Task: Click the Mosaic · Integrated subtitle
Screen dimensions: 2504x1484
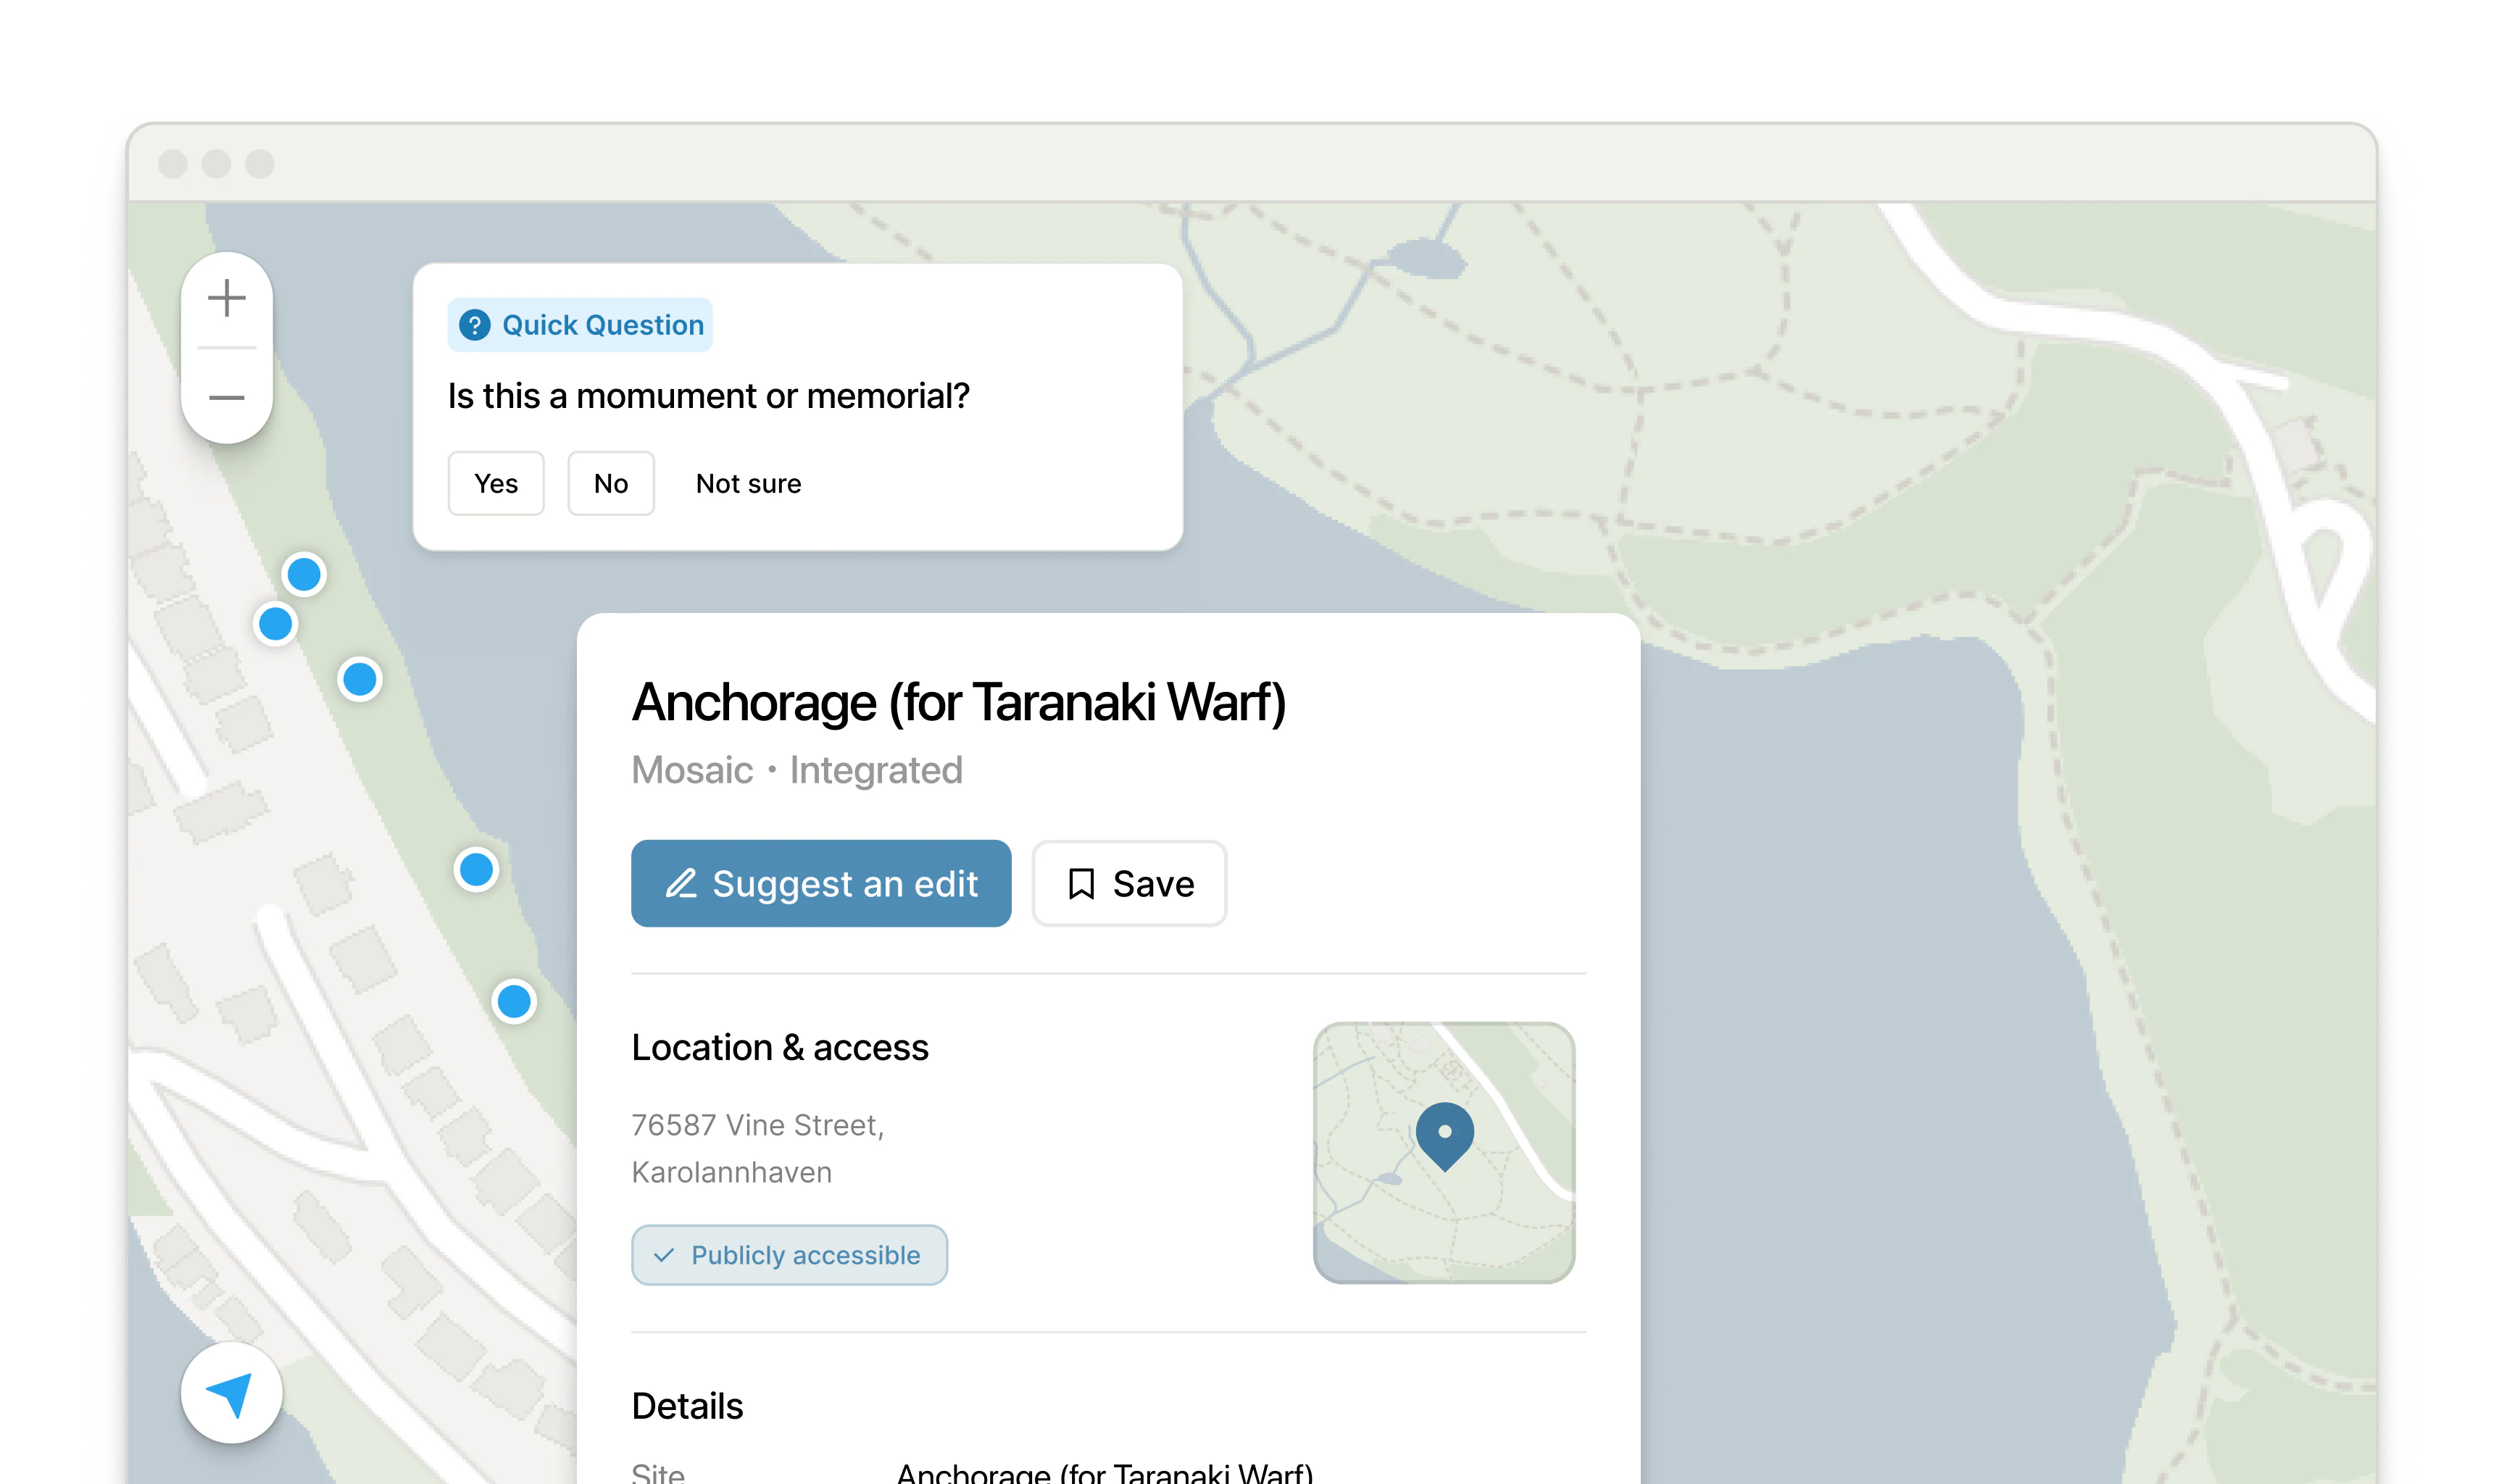Action: tap(797, 770)
